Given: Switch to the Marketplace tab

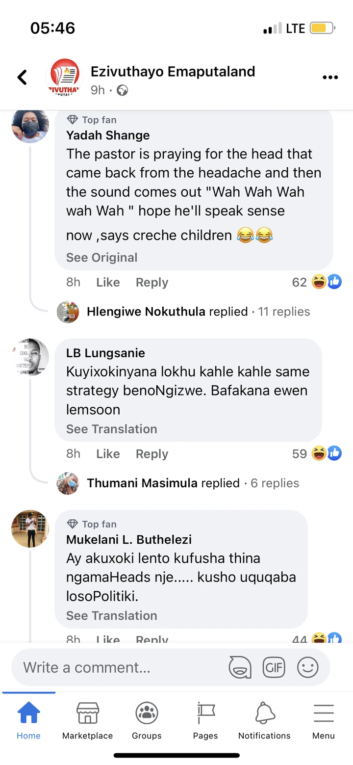Looking at the screenshot, I should (87, 720).
